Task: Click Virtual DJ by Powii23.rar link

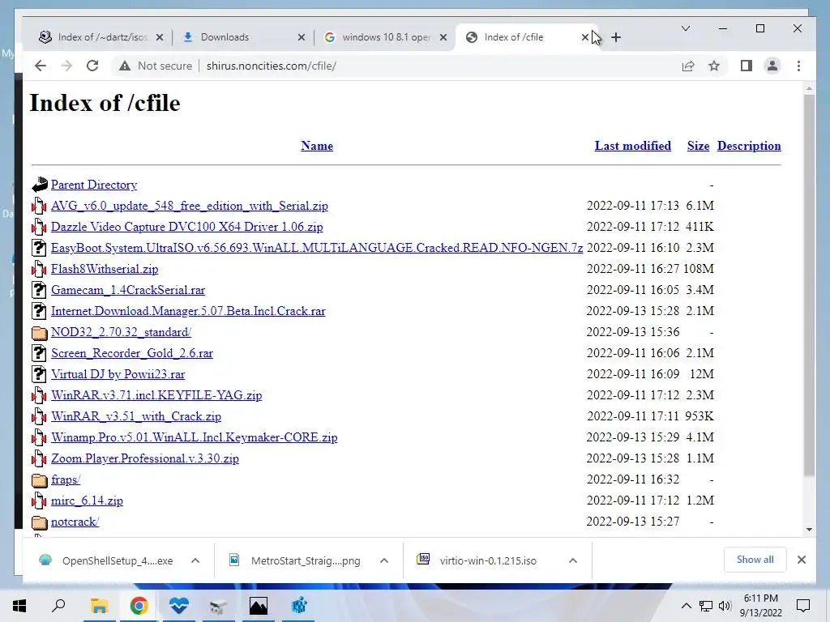Action: coord(118,374)
